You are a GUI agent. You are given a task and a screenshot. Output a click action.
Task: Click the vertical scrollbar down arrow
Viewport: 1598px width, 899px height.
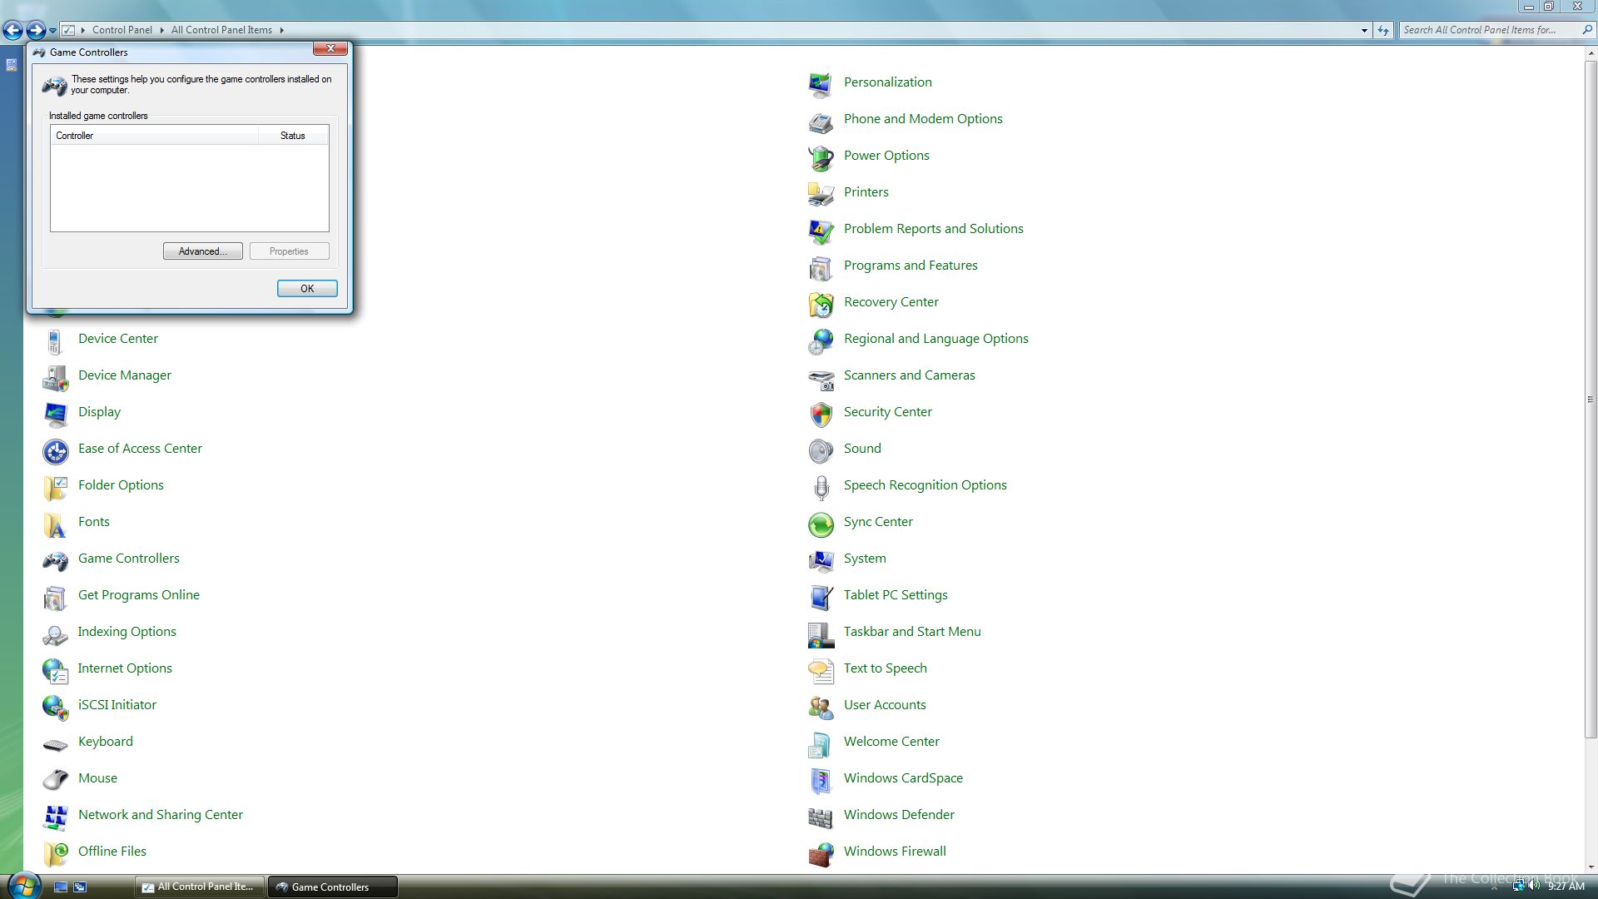click(1591, 867)
